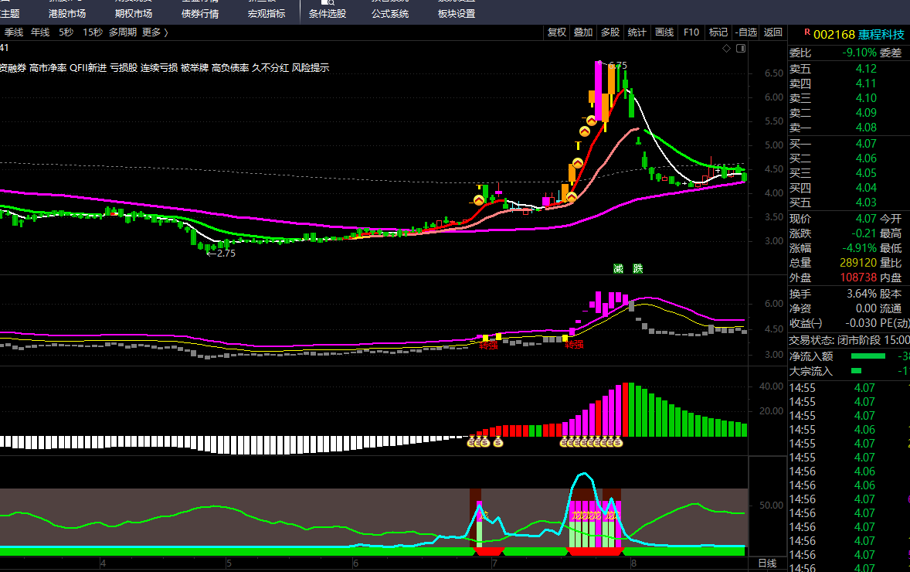This screenshot has height=572, width=910.
Task: Click the 返回 button
Action: pos(773,32)
